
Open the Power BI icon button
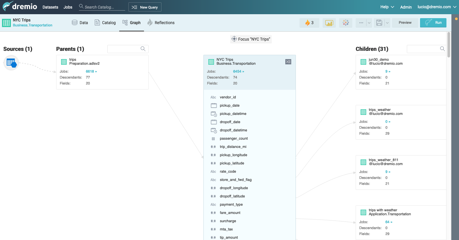coord(329,23)
